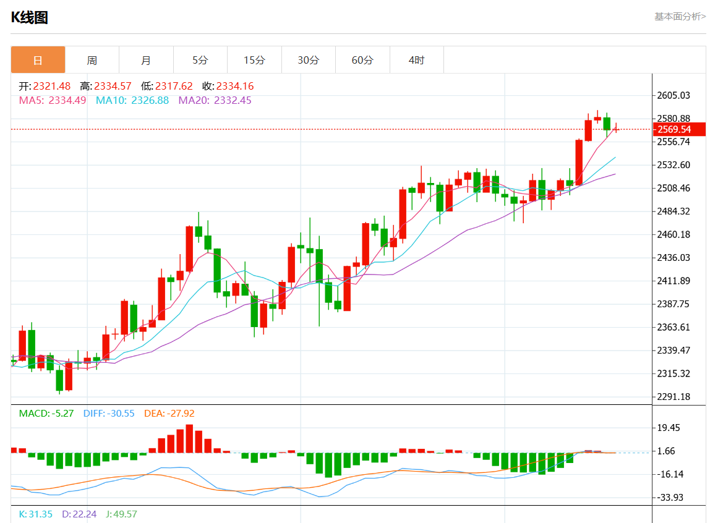
Task: Click the 1.66 MACD axis label
Action: [x=666, y=451]
